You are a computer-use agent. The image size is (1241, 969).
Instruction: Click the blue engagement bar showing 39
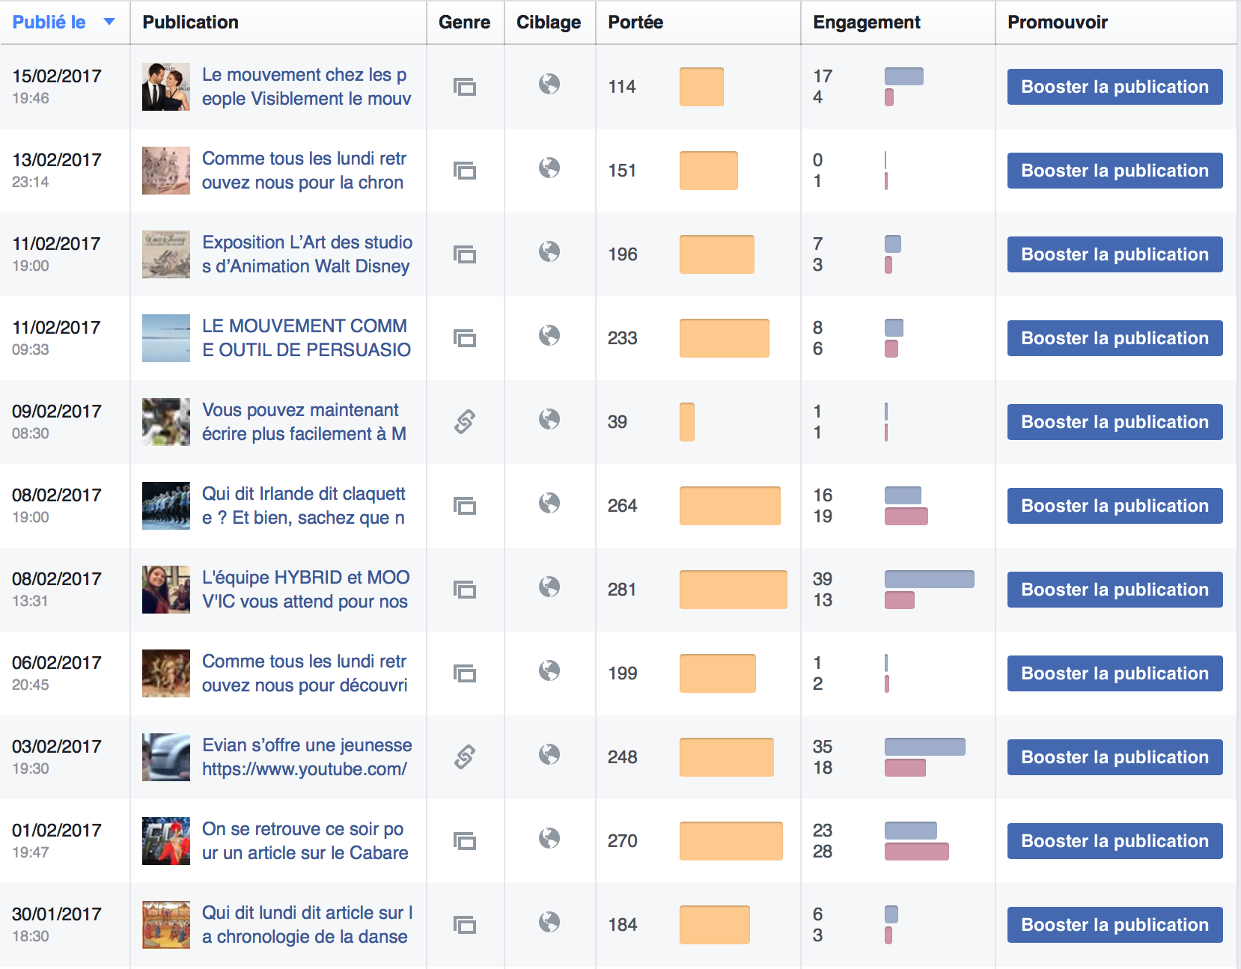pyautogui.click(x=929, y=579)
